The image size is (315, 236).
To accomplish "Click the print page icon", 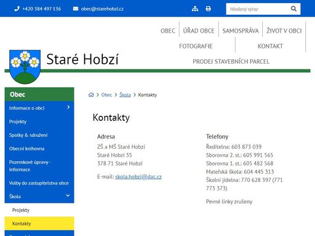I will coord(208,9).
